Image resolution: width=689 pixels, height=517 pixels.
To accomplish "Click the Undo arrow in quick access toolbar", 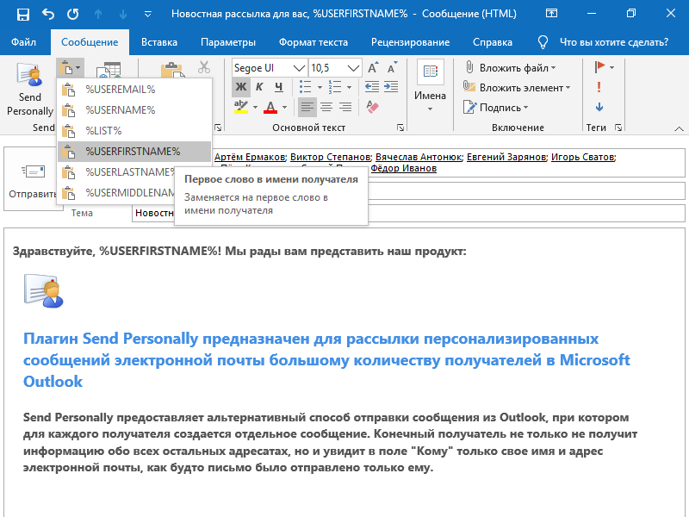I will [47, 15].
